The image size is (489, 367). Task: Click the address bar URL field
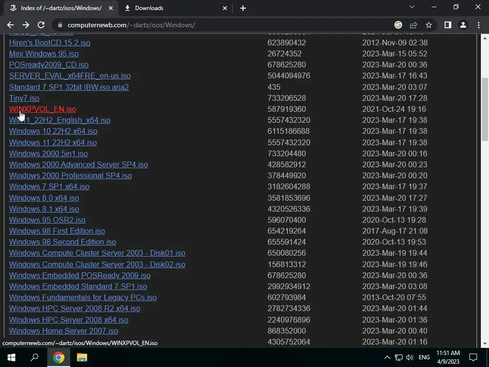(x=224, y=25)
